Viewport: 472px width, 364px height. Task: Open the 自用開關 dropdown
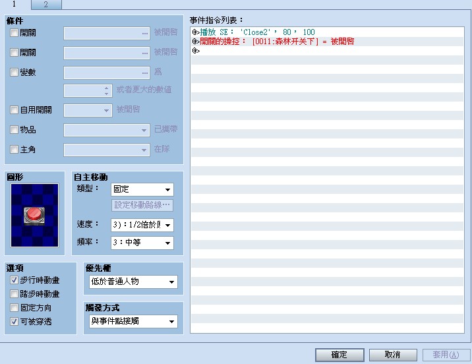coord(88,110)
